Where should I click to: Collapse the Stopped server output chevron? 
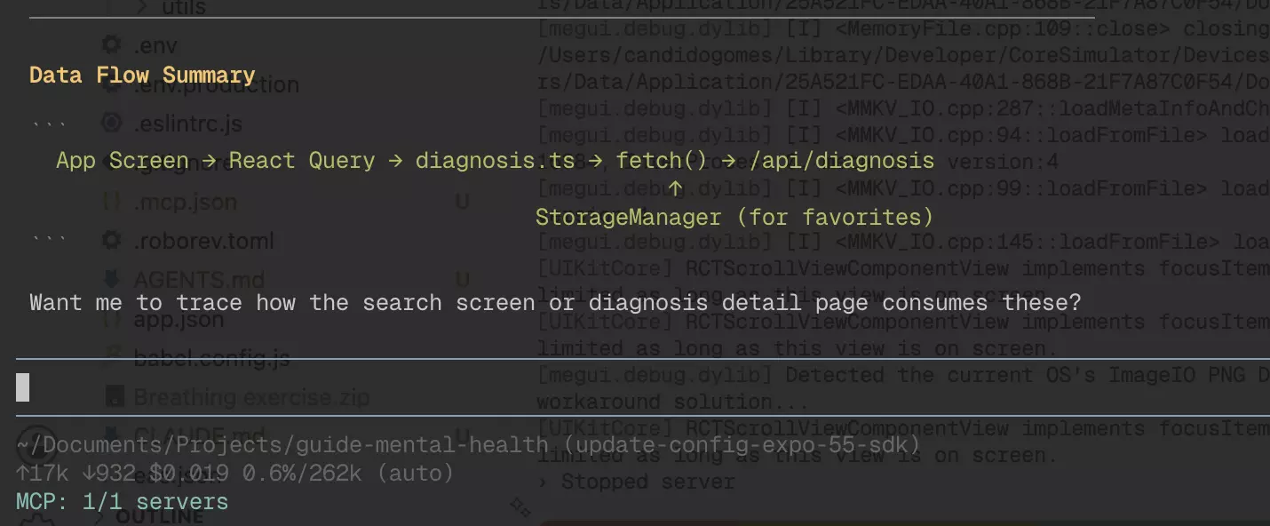tap(542, 482)
